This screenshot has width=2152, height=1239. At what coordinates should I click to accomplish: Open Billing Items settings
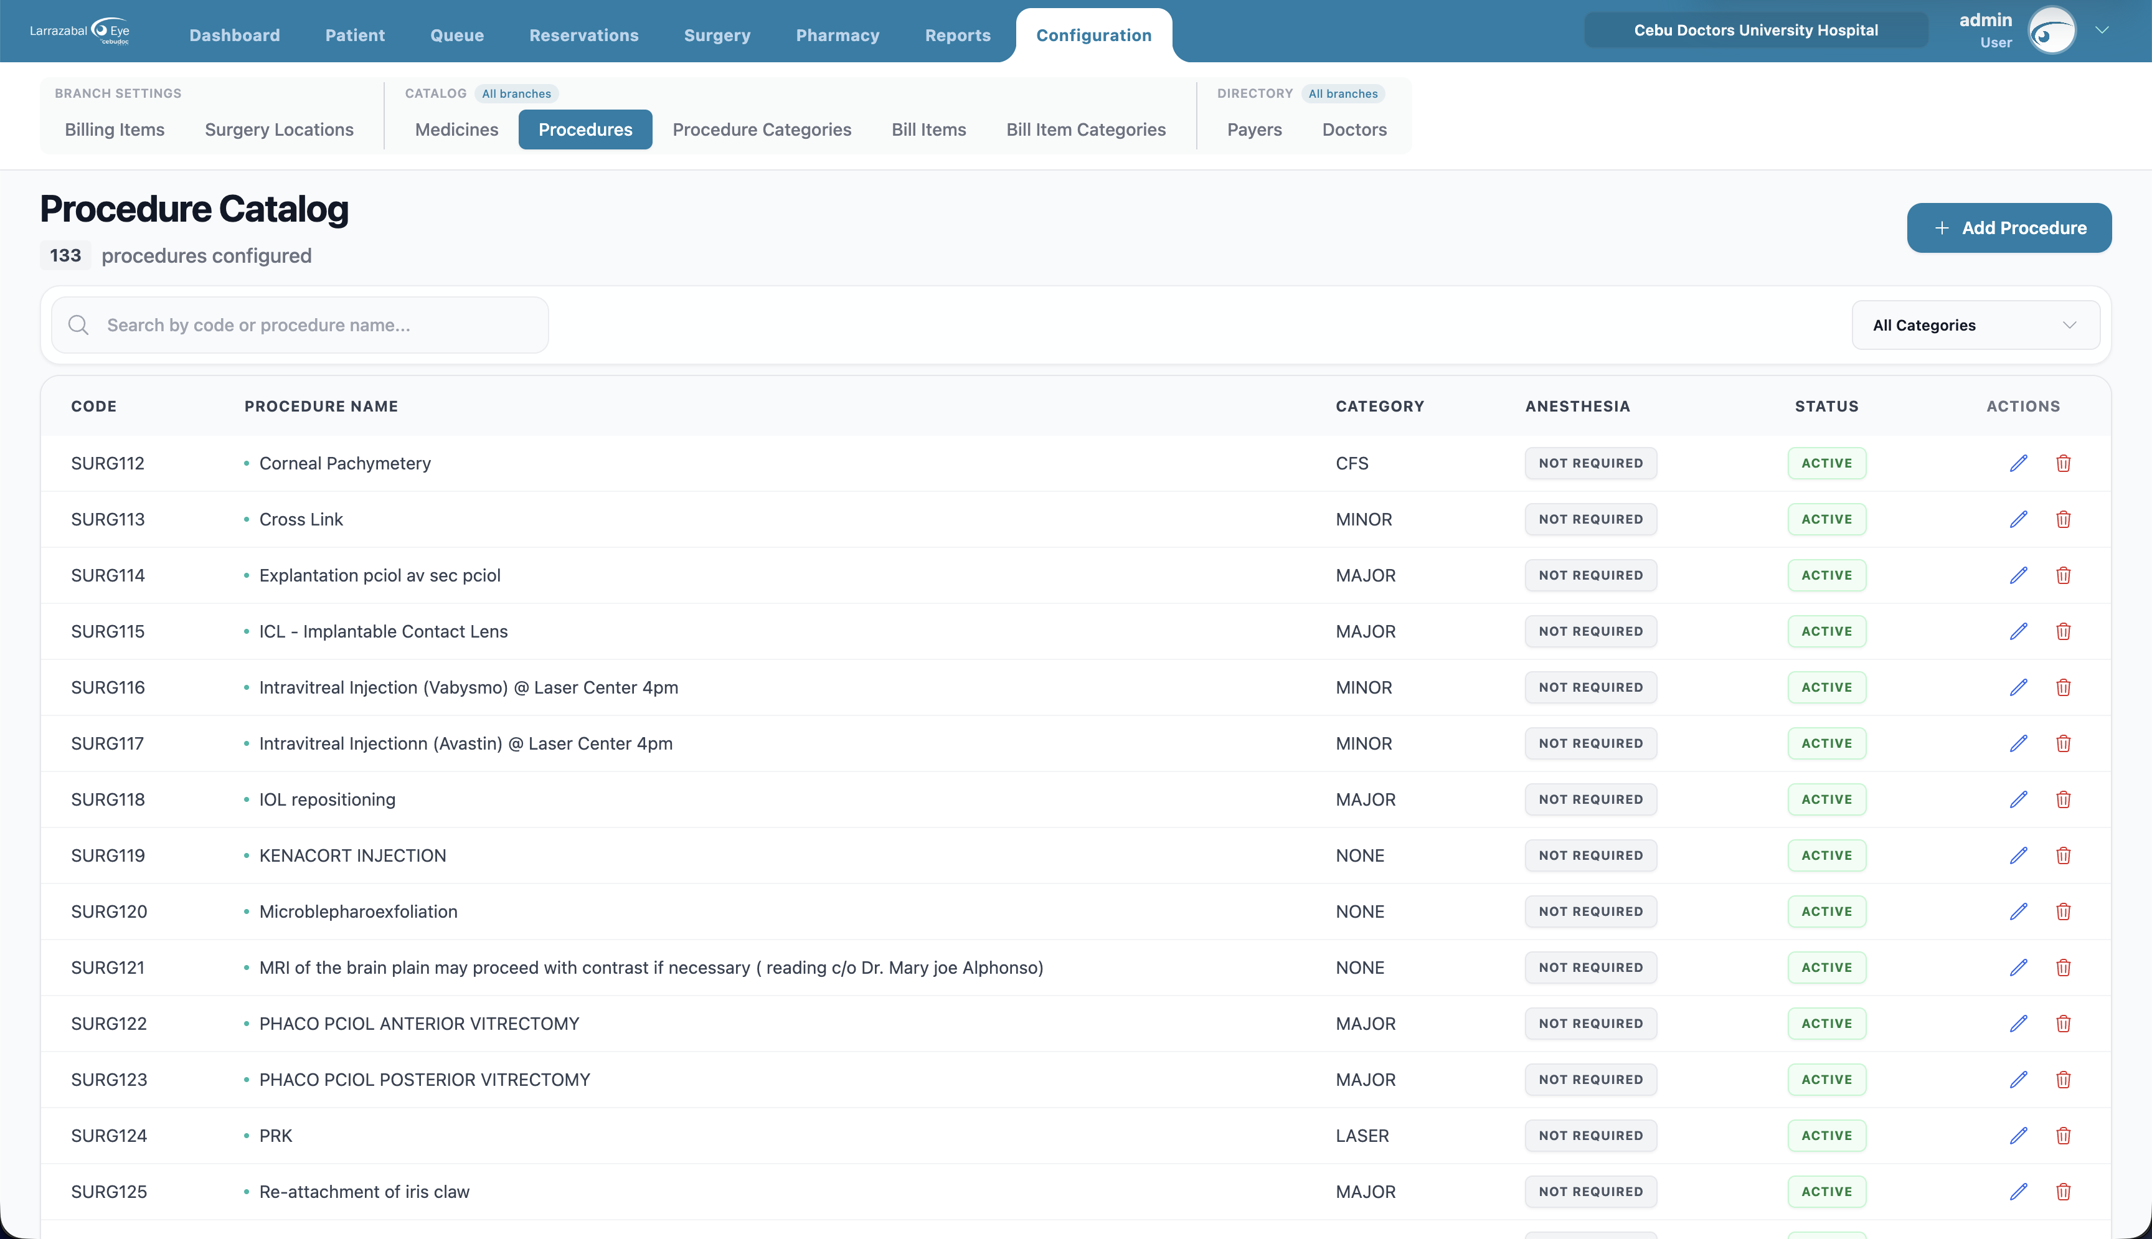115,130
